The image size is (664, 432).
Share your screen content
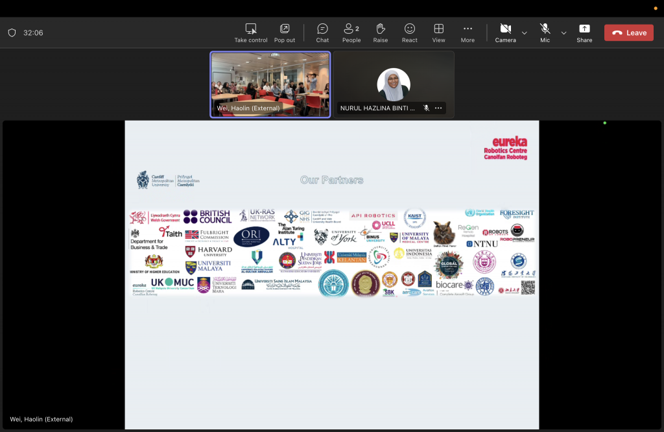[584, 33]
